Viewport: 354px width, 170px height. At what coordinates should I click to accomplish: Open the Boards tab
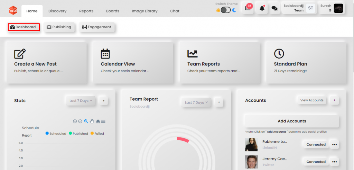pos(113,11)
